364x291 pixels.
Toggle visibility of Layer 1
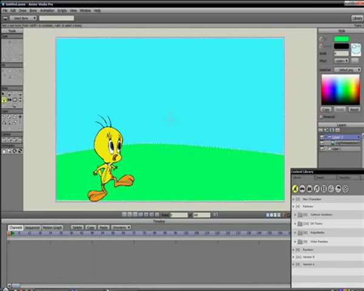[x=322, y=149]
